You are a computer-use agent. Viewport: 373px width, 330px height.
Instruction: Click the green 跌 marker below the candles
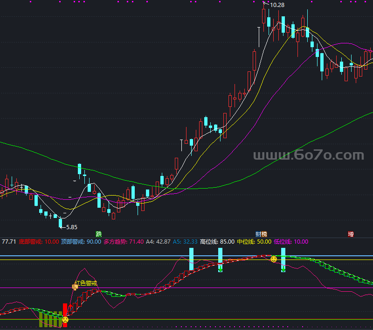click(x=99, y=234)
